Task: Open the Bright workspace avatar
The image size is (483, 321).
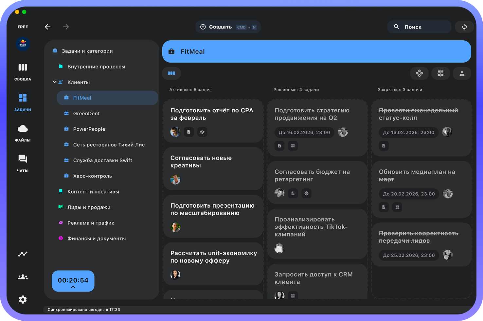Action: 23,44
